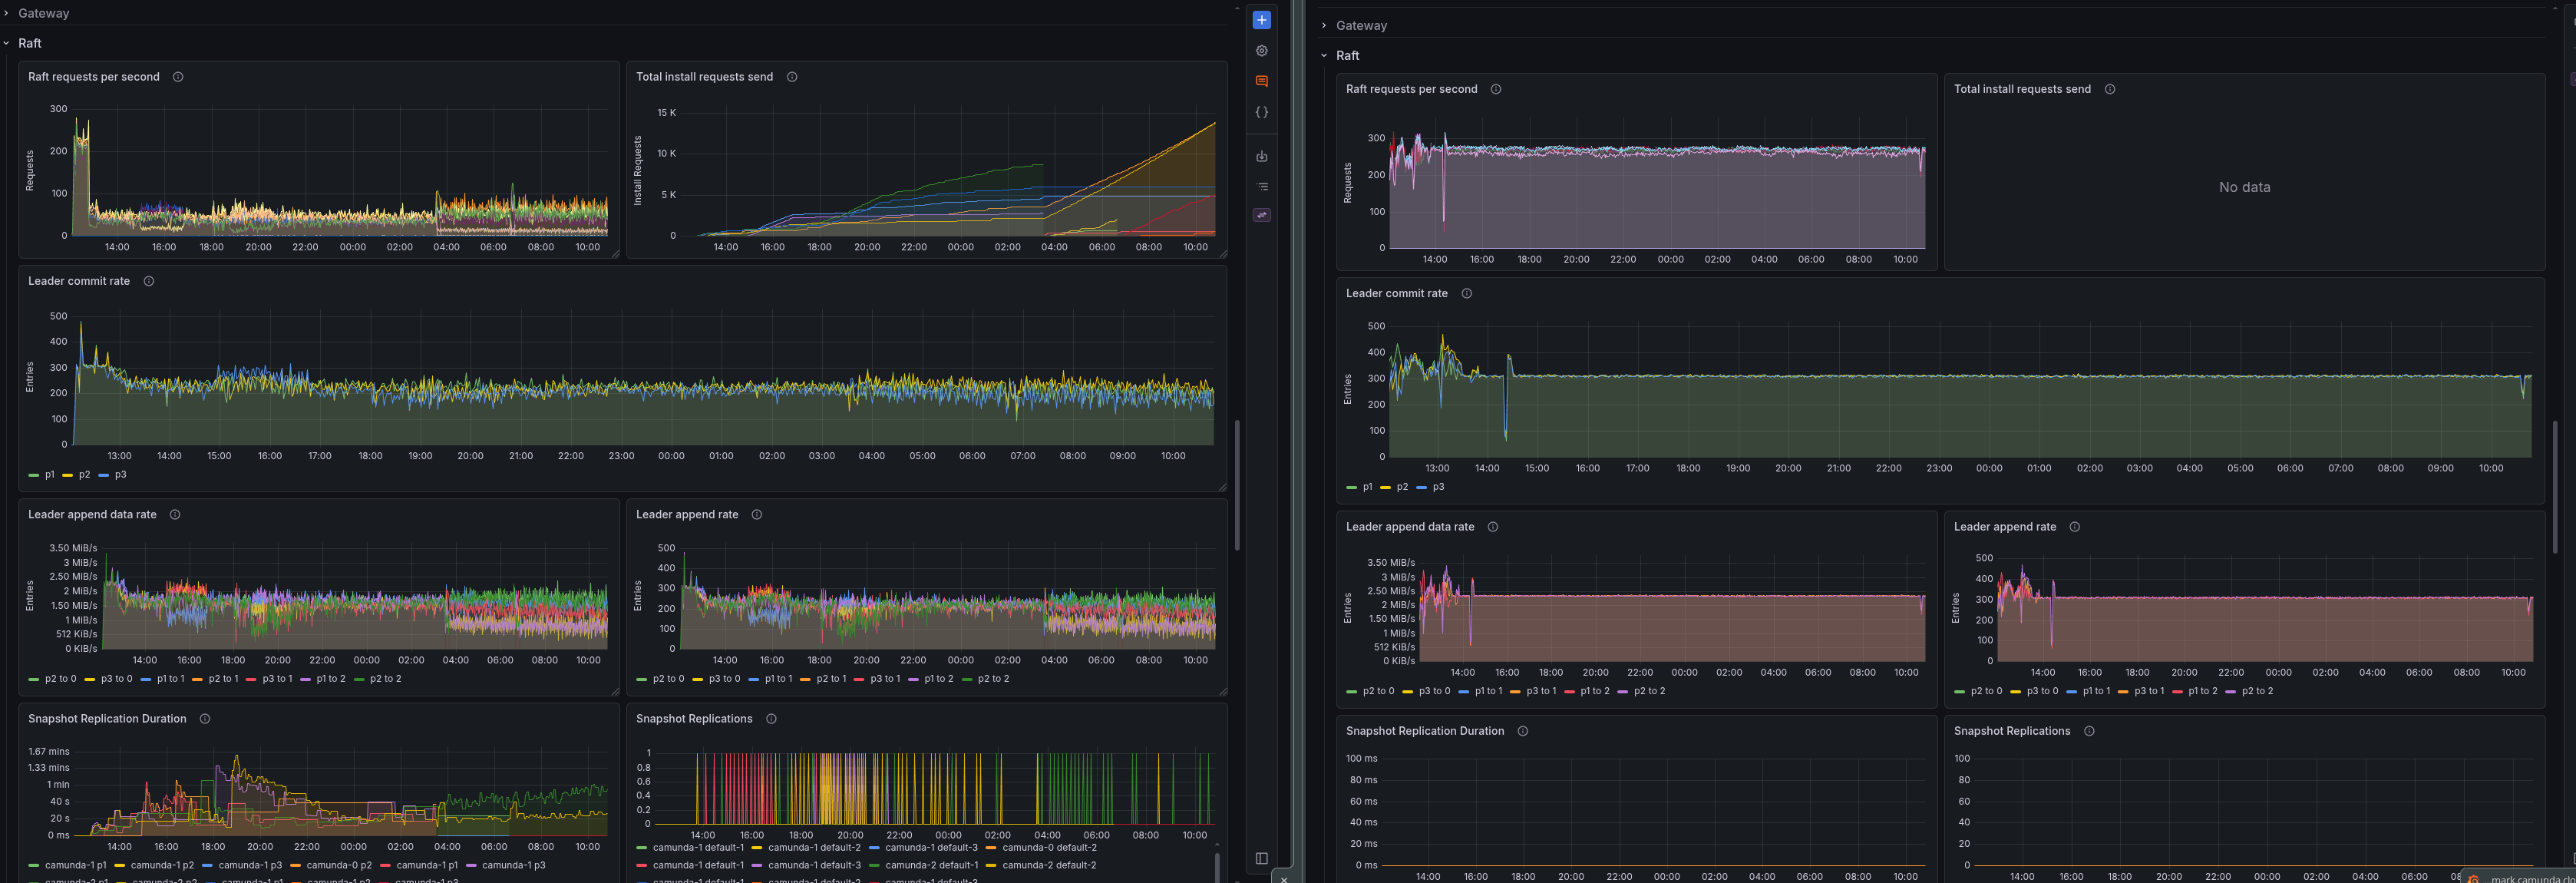Click 'No data' text in right install requests panel

tap(2244, 187)
